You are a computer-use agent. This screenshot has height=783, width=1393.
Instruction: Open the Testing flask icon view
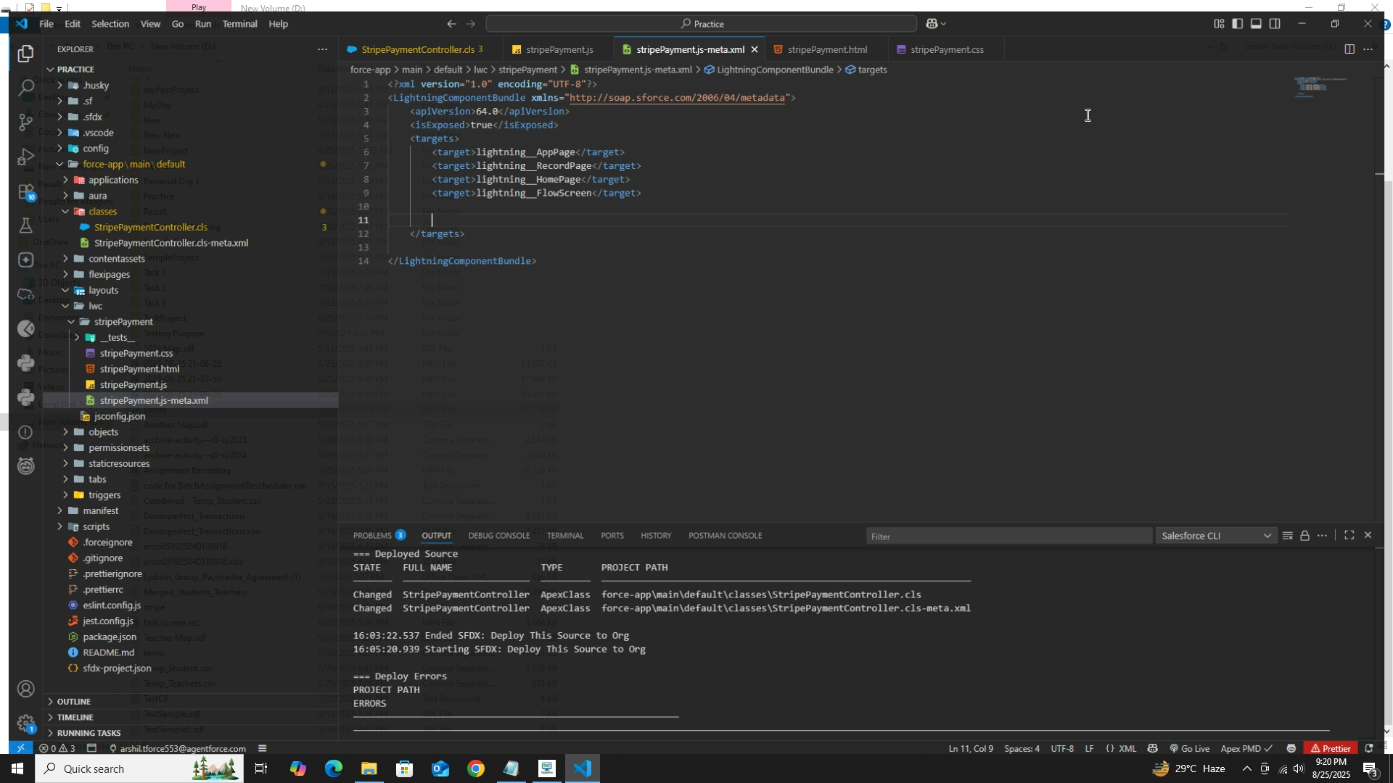point(25,226)
